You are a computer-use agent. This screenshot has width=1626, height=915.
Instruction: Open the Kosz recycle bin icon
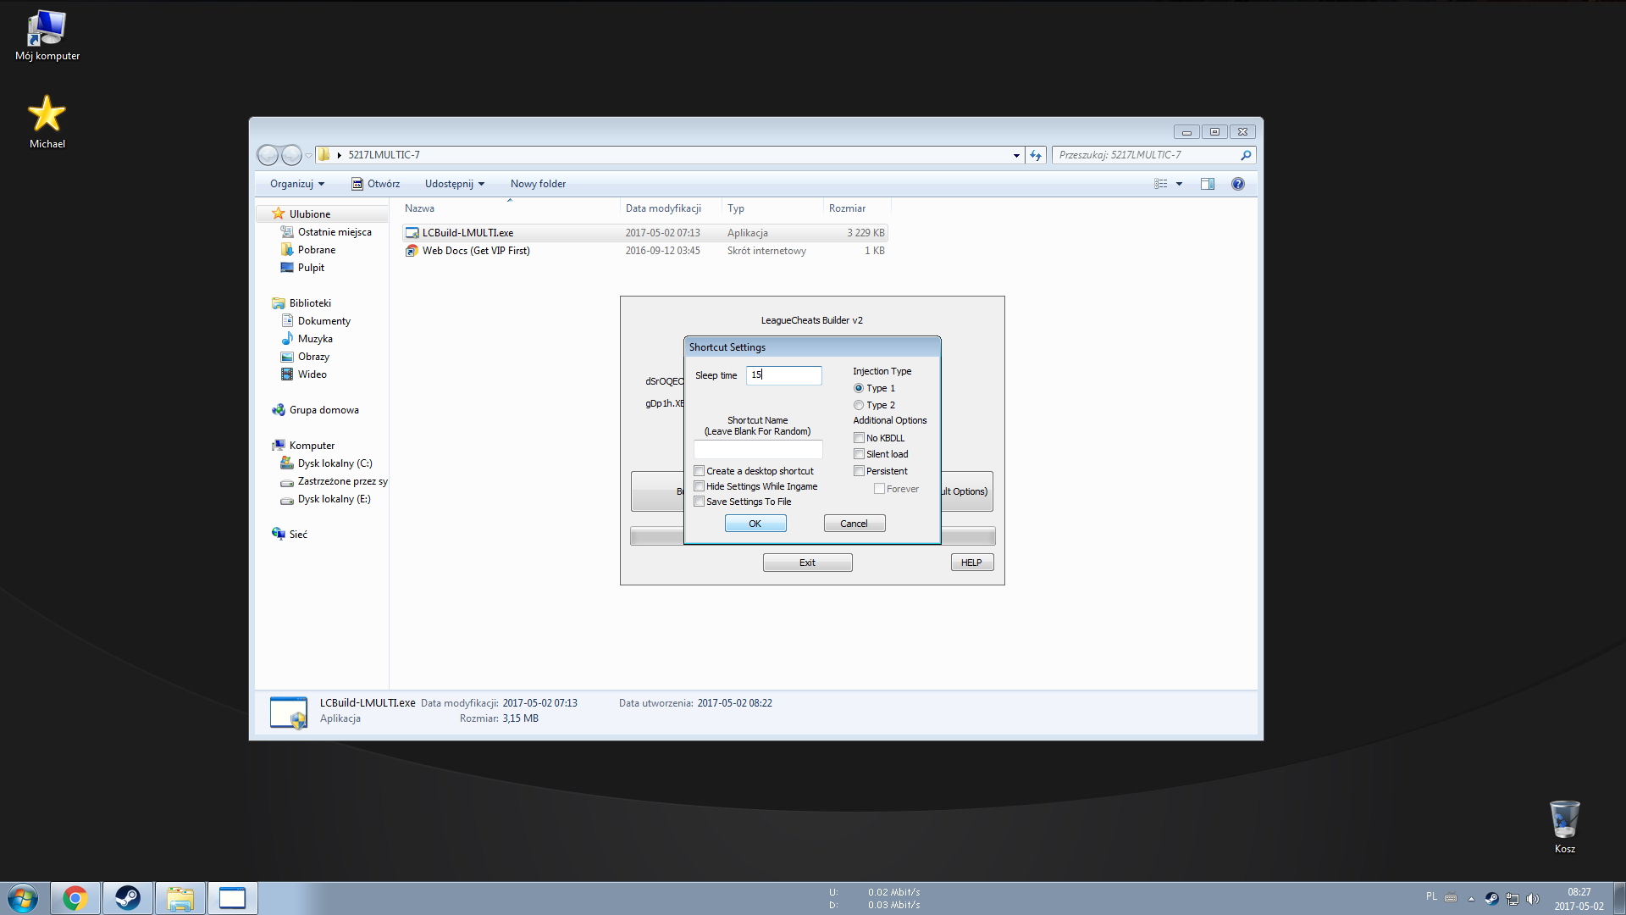tap(1564, 827)
